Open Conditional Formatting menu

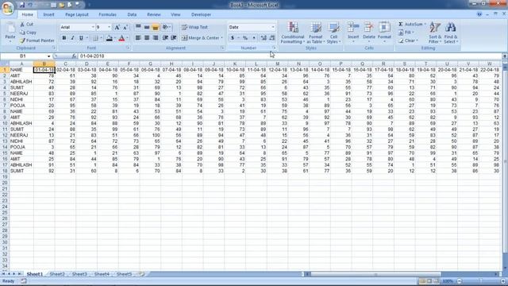(x=293, y=33)
